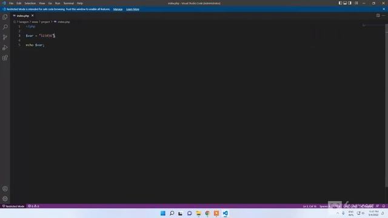Open the Terminal menu

click(x=69, y=3)
